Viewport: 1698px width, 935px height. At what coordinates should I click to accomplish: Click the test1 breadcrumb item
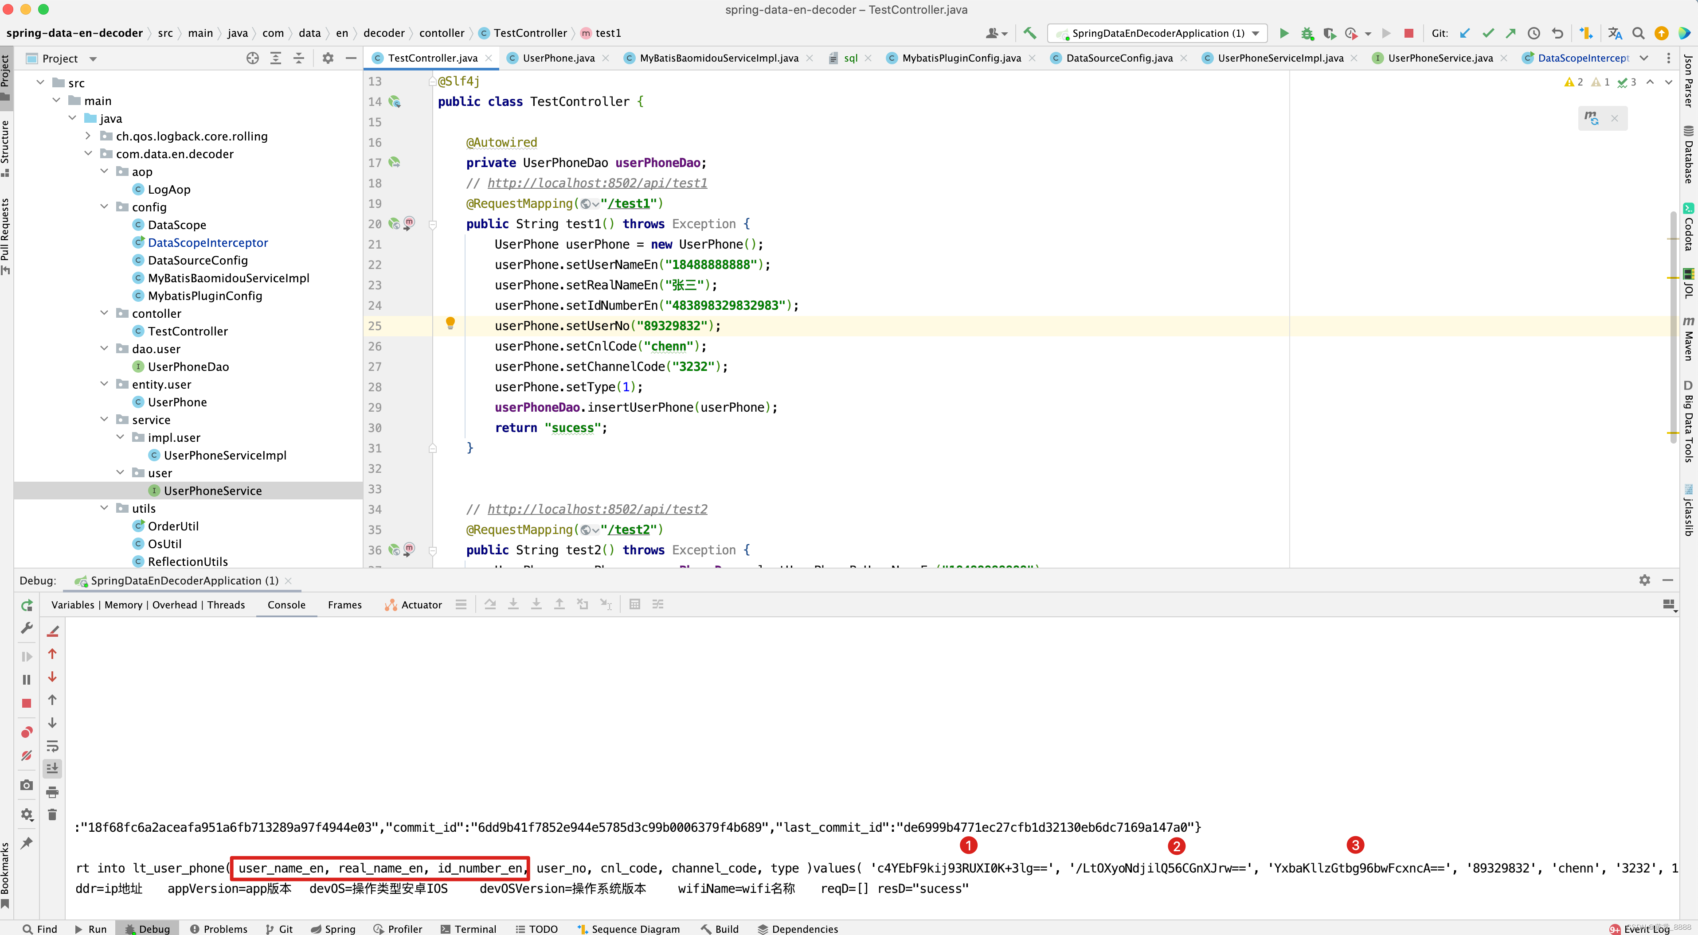coord(600,33)
